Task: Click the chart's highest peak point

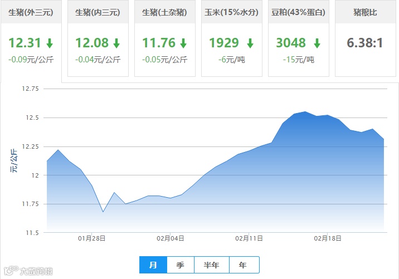Action: coord(305,111)
